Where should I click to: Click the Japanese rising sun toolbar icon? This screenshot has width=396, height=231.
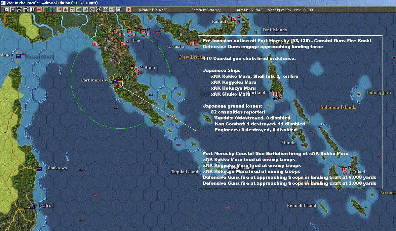coord(39,10)
